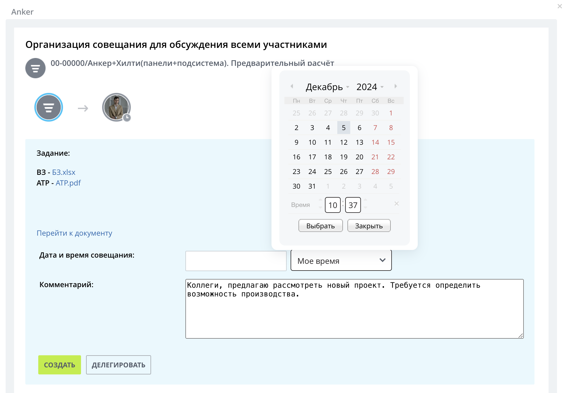Go to next month in calendar

point(396,86)
